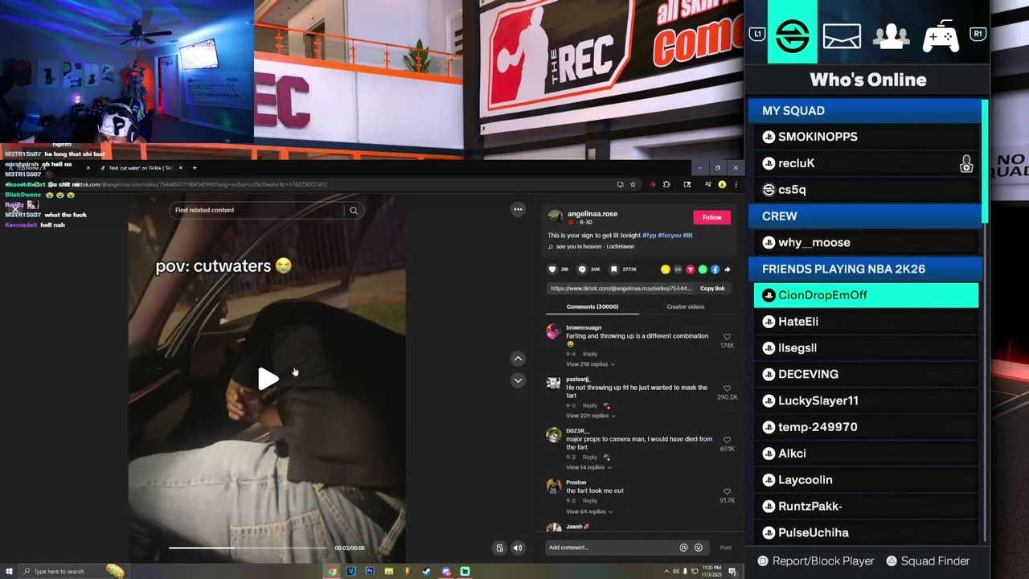Screen dimensions: 1029x579
Task: Click Report/Block Player
Action: 815,561
